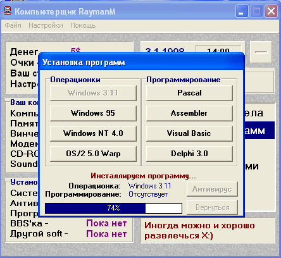Click the 74% installation progress bar
The width and height of the screenshot is (281, 258).
coord(113,208)
